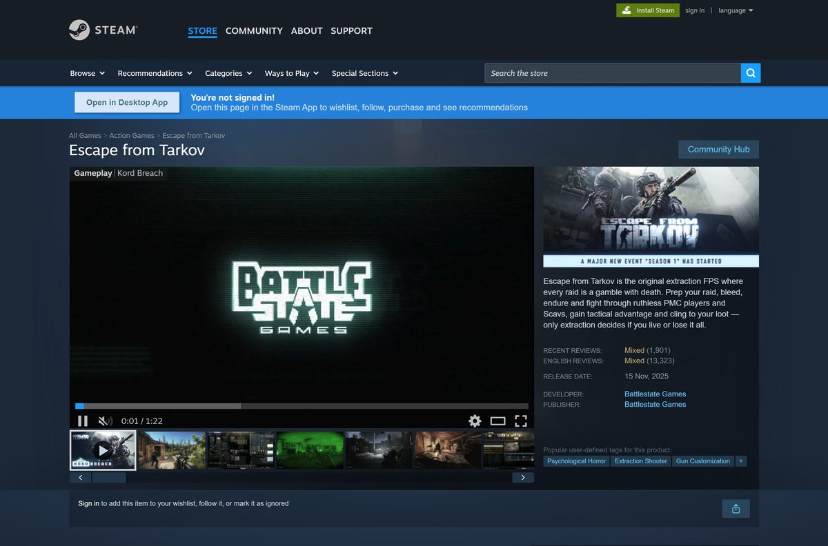This screenshot has width=828, height=546.
Task: Open the language dropdown
Action: tap(736, 10)
